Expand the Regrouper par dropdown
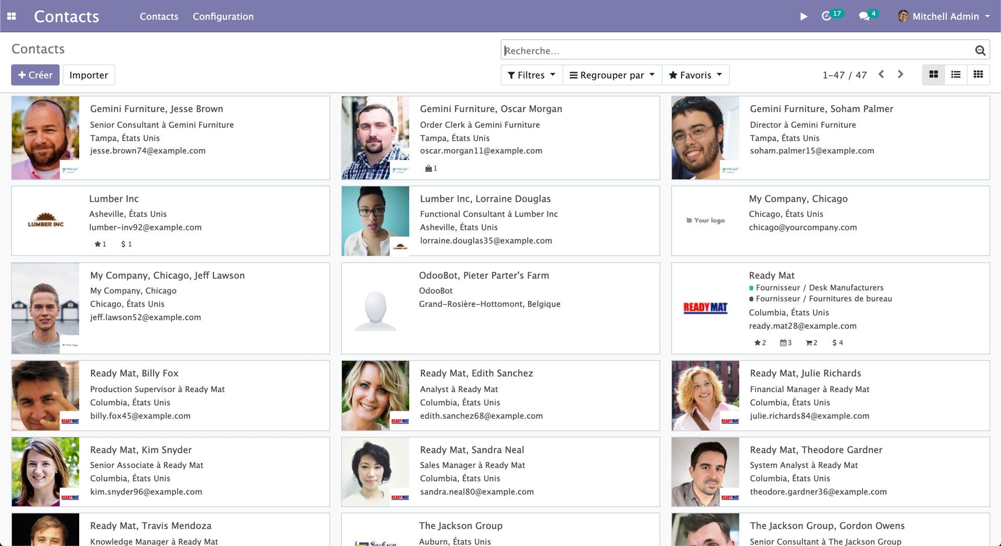 point(611,75)
